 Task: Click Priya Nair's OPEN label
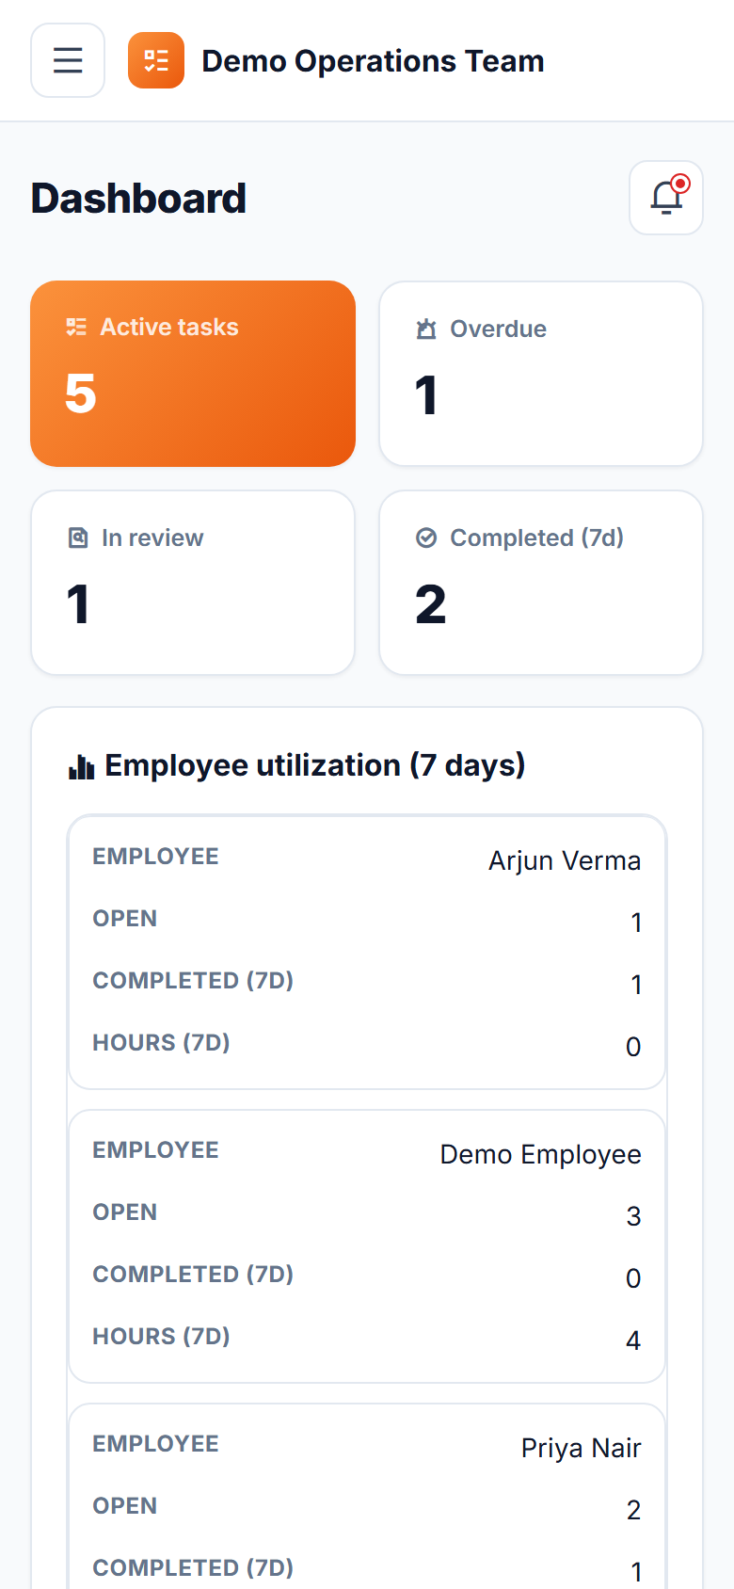point(124,1506)
